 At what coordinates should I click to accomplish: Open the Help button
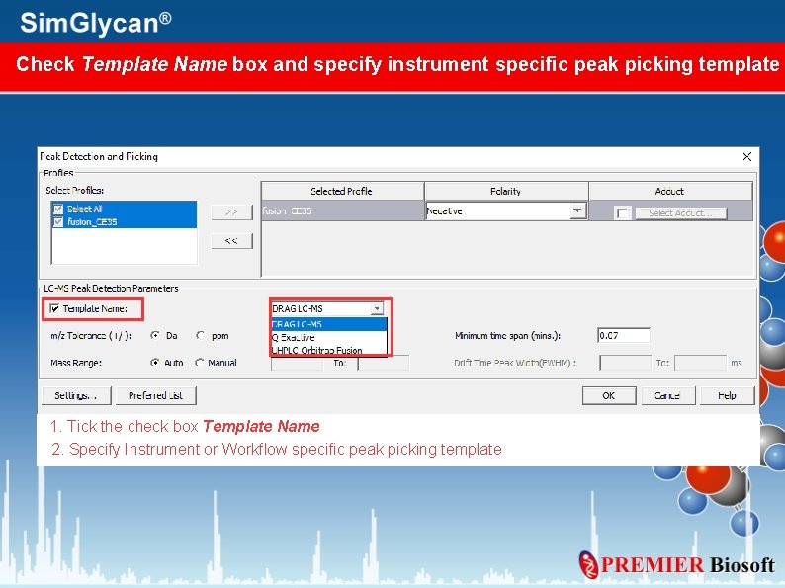click(727, 396)
